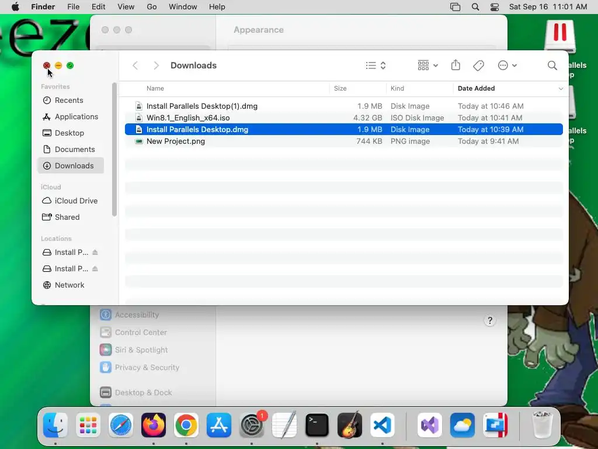The height and width of the screenshot is (449, 598).
Task: Go back in Finder navigation
Action: [x=135, y=65]
